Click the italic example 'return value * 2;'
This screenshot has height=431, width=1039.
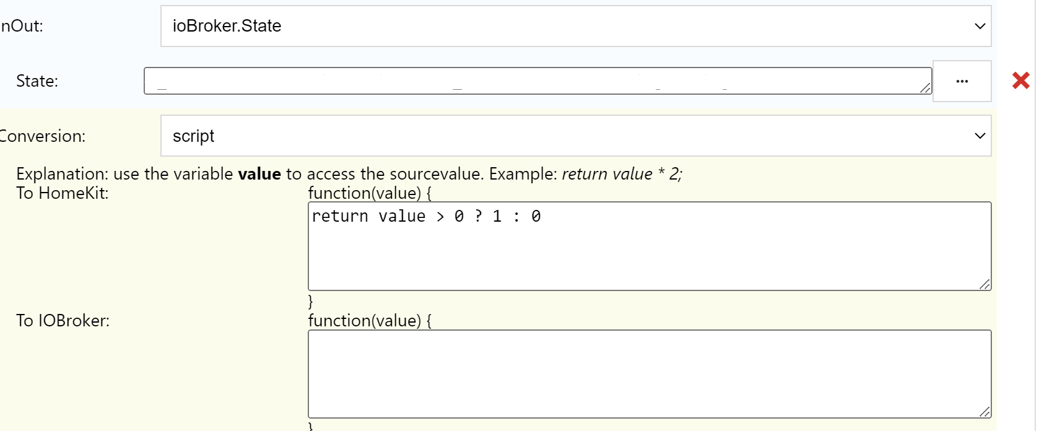pos(621,174)
